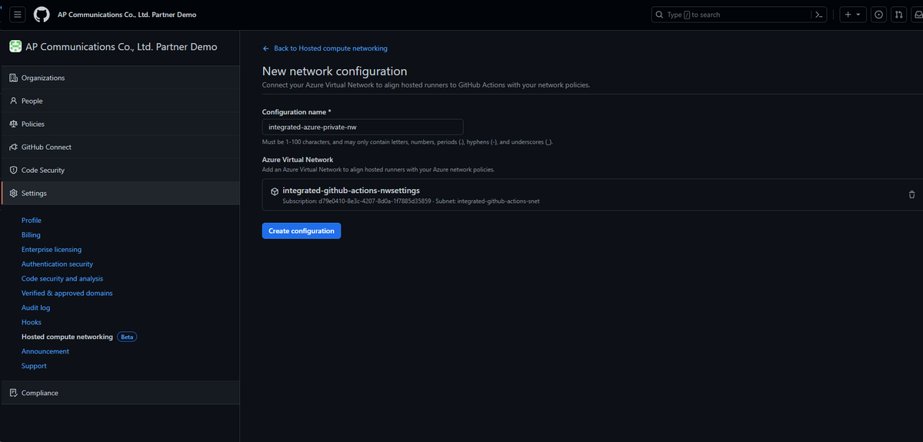Click the Configuration name input field
Image resolution: width=923 pixels, height=442 pixels.
[x=362, y=127]
